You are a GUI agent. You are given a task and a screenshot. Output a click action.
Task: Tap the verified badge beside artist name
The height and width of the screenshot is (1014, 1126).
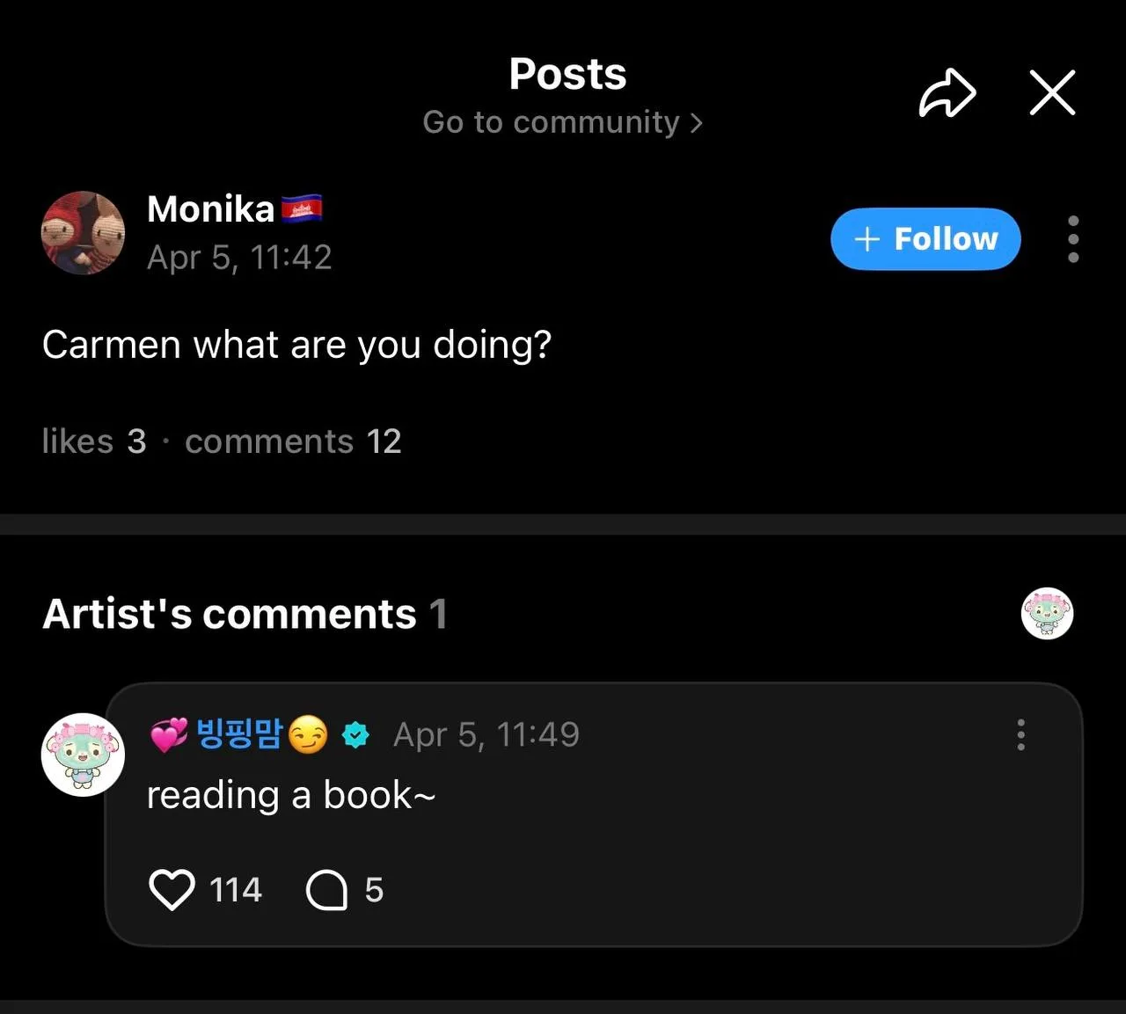[355, 734]
